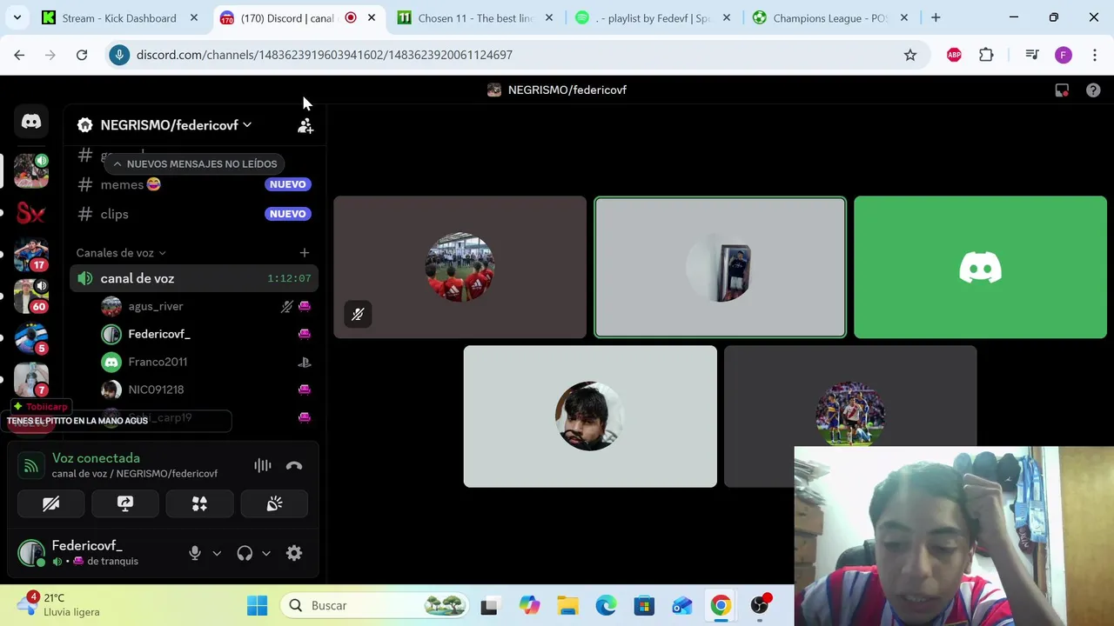Open the Windows Start menu
This screenshot has height=626, width=1114.
coord(258,605)
